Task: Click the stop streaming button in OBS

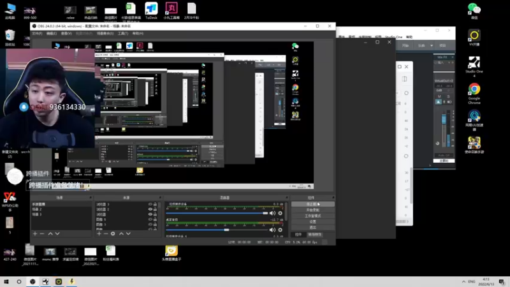Action: pyautogui.click(x=312, y=204)
